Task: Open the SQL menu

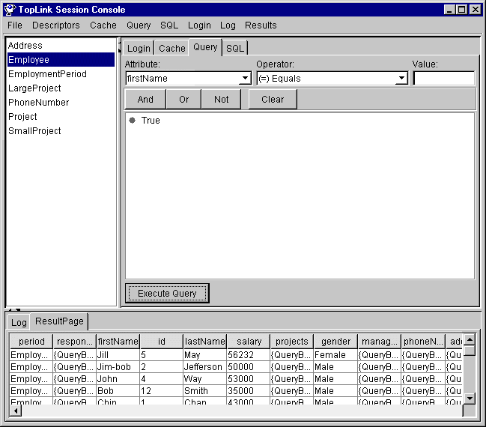Action: click(x=169, y=25)
